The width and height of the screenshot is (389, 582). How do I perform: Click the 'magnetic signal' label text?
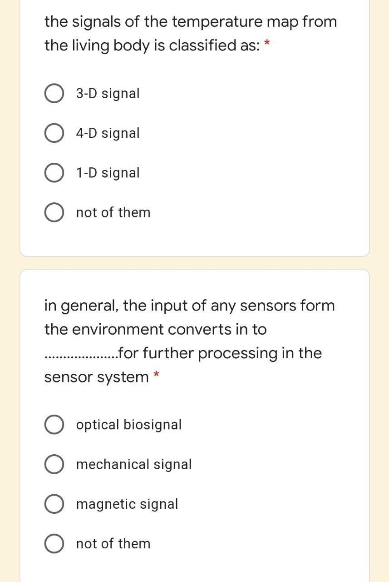click(x=127, y=504)
